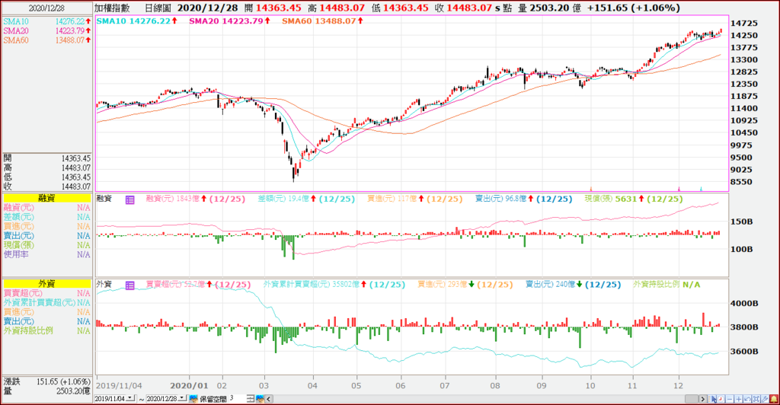The image size is (780, 405).
Task: Adjust the 保留空間 value stepper
Action: pos(251,399)
